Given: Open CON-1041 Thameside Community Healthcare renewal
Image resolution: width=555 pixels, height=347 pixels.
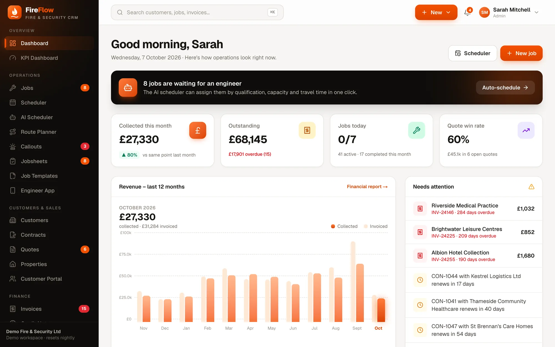Looking at the screenshot, I should point(474,305).
